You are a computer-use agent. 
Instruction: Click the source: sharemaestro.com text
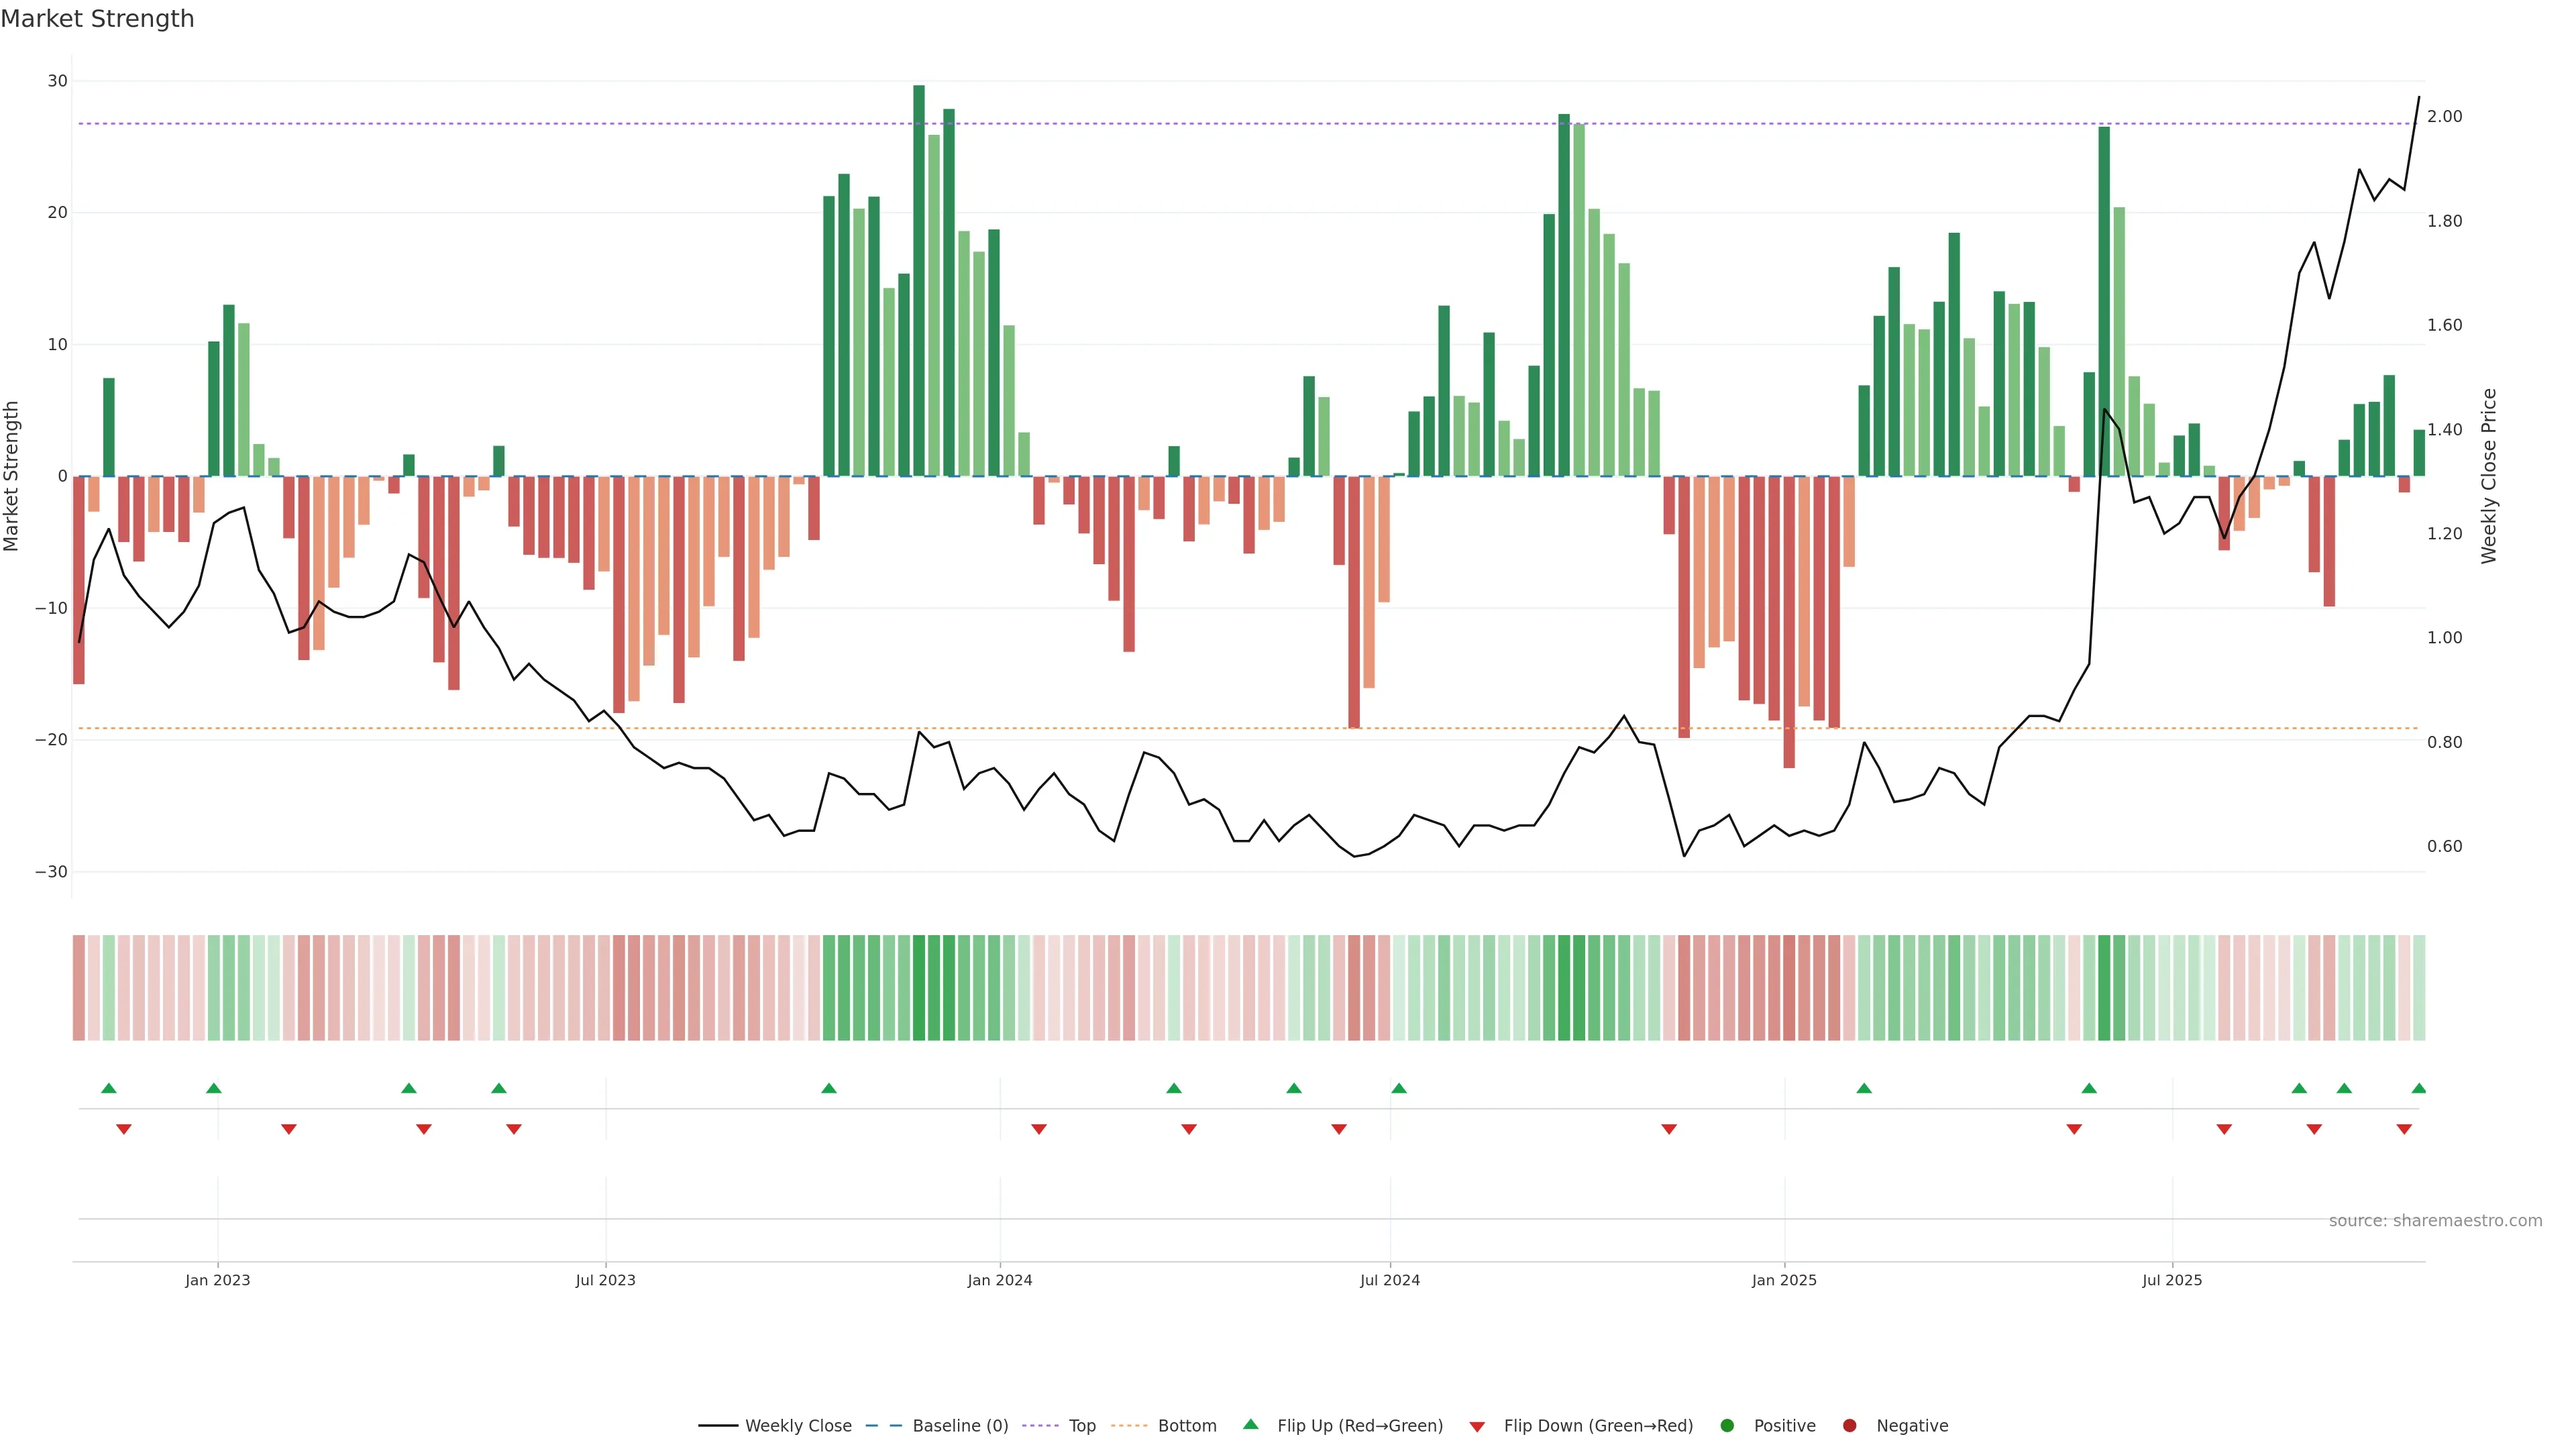[2435, 1221]
